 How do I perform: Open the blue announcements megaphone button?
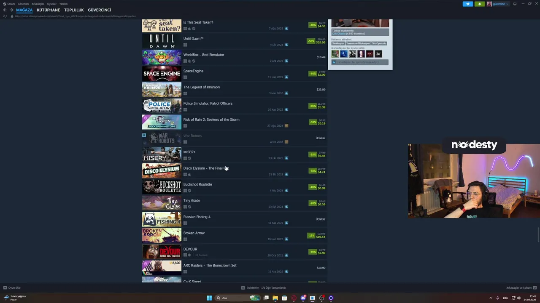468,4
